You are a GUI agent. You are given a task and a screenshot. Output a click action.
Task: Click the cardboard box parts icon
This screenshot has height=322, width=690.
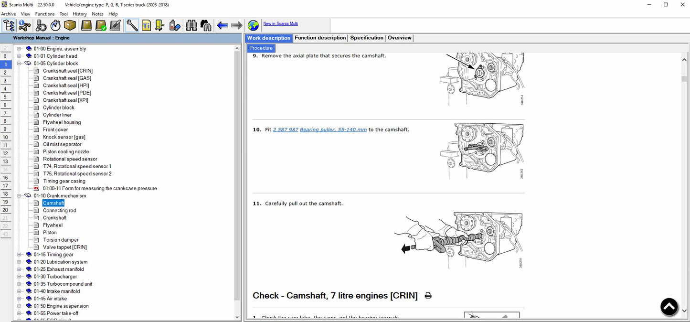[70, 25]
